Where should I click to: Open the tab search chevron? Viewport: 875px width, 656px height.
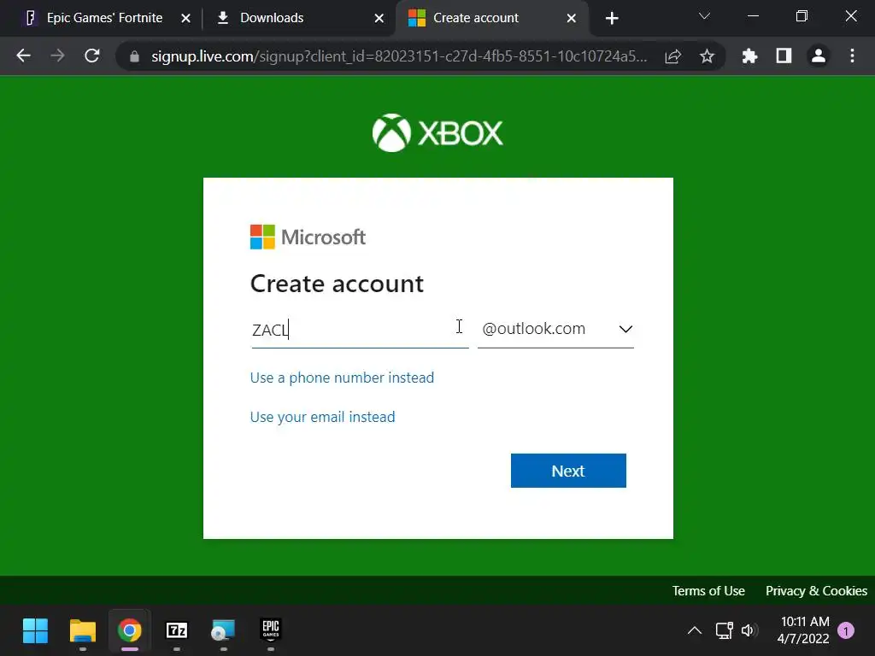click(704, 17)
